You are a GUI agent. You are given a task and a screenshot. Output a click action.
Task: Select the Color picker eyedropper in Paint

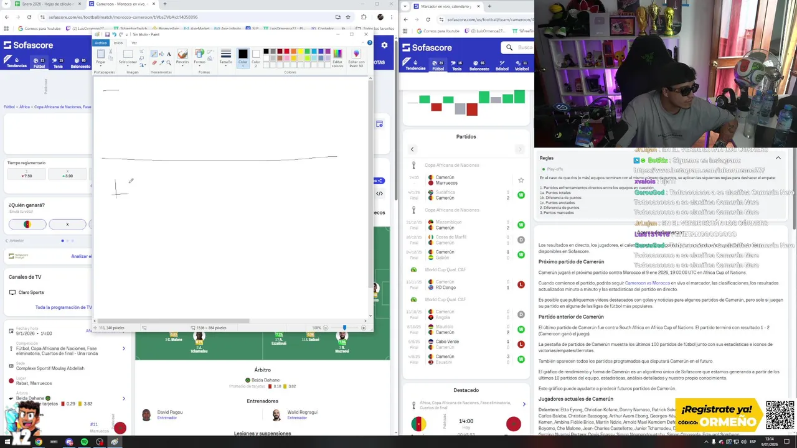click(161, 63)
